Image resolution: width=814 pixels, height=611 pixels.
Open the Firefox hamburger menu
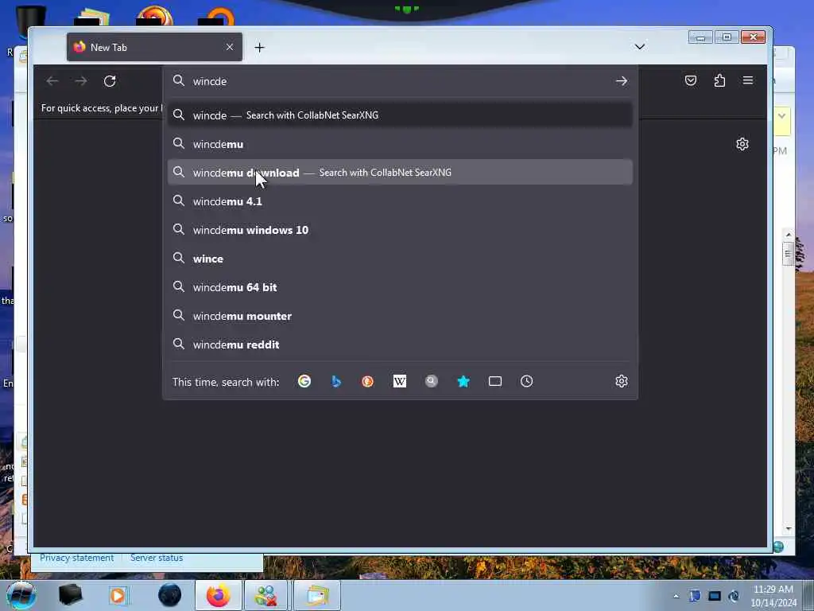[748, 80]
